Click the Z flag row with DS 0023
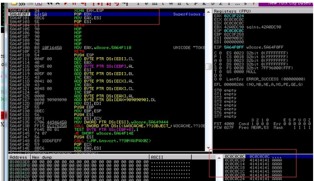The image size is (314, 181). (x=251, y=64)
